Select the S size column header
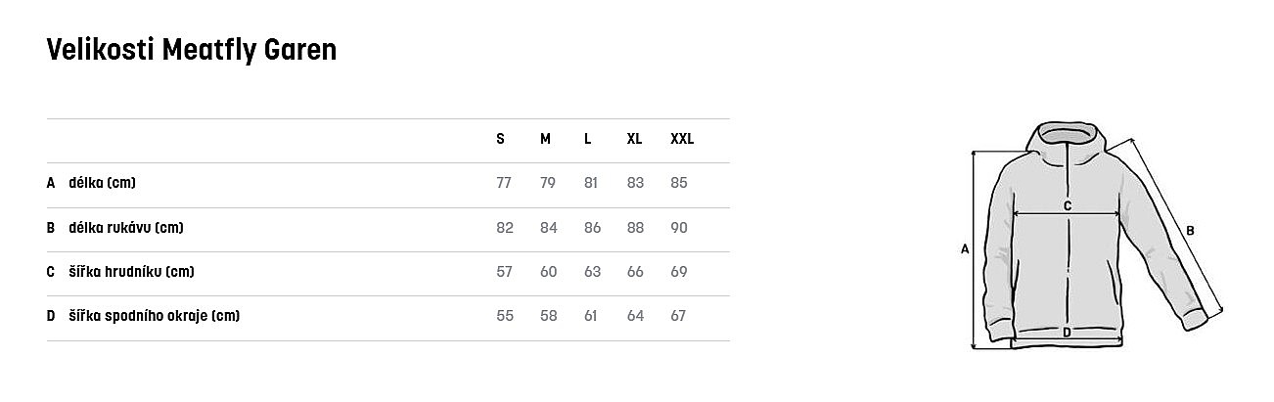 point(500,139)
